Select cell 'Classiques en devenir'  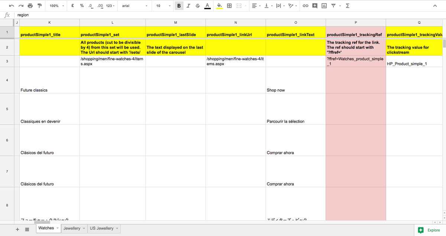click(49, 109)
